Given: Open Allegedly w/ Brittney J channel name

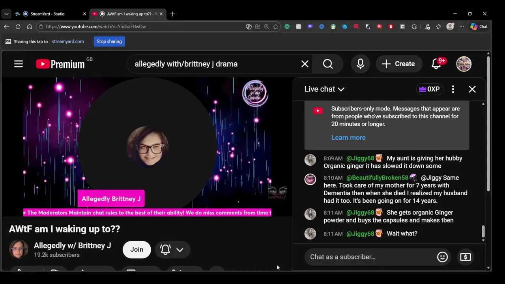Looking at the screenshot, I should (72, 245).
